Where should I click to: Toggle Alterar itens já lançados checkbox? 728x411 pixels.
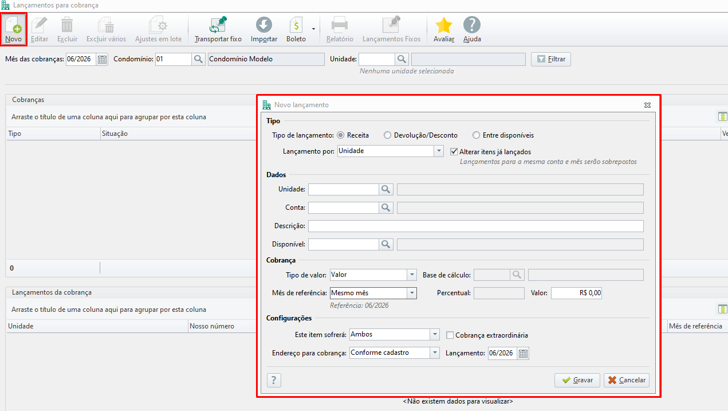455,152
